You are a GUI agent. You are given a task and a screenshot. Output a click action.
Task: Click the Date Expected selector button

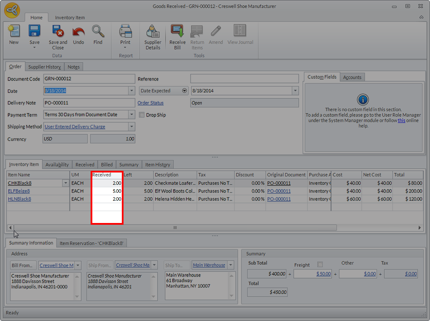pyautogui.click(x=185, y=91)
